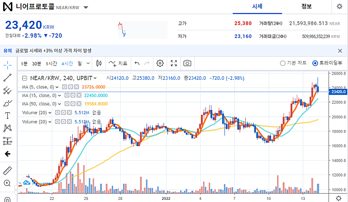Open the indicators 지표 menu

pyautogui.click(x=118, y=63)
